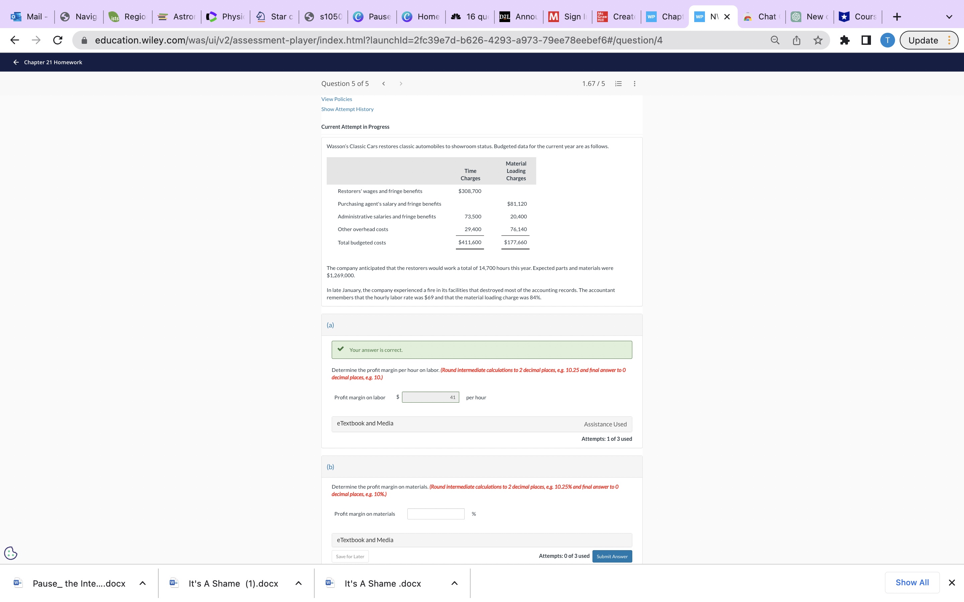The image size is (964, 602).
Task: Open the cookie preferences icon at bottom left
Action: pos(10,553)
